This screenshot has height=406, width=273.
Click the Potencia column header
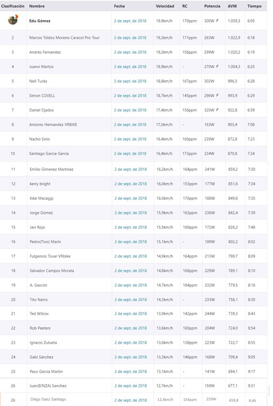coord(212,6)
